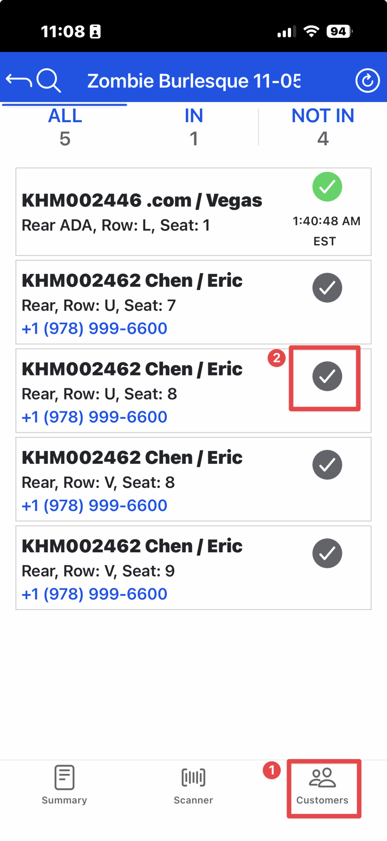
Task: Tap the battery indicator icon
Action: [339, 32]
